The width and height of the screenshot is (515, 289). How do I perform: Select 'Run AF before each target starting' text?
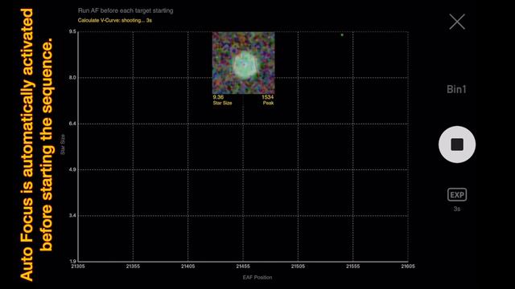[x=126, y=10]
